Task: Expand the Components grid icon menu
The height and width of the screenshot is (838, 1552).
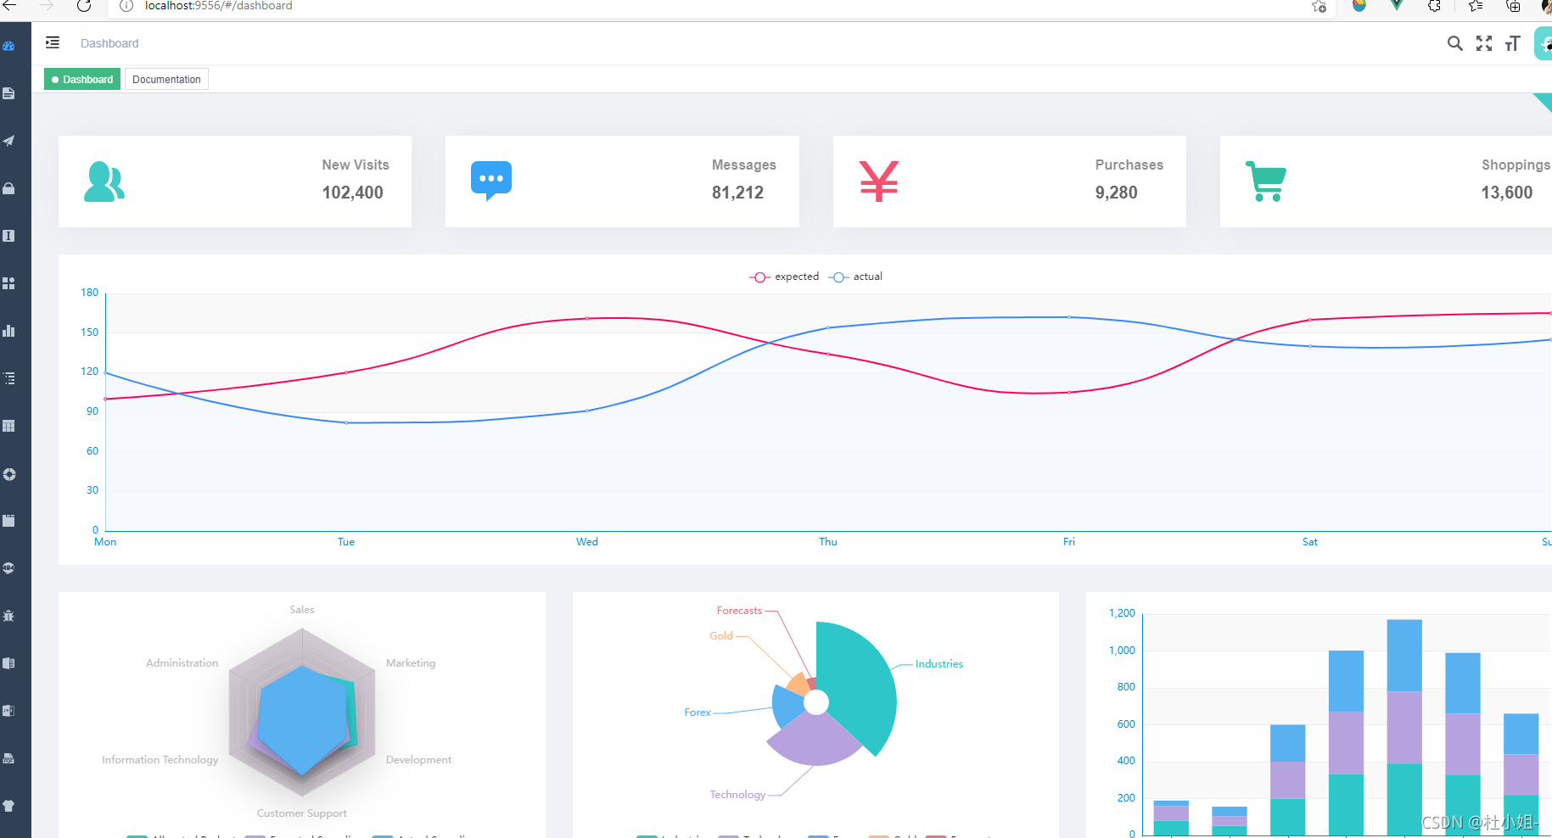Action: [9, 283]
